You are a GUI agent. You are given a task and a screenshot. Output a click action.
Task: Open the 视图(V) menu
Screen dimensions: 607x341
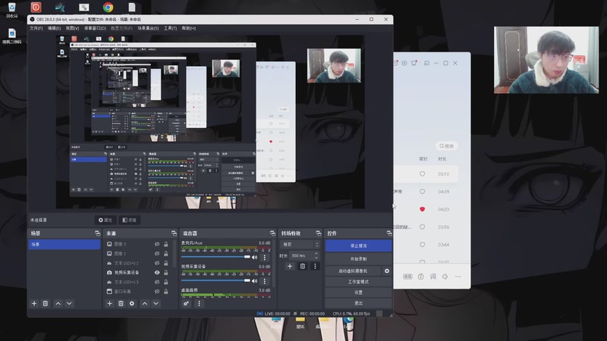pos(72,28)
